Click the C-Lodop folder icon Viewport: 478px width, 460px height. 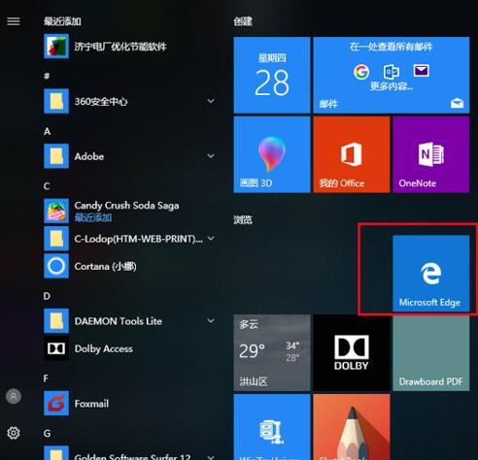pos(56,239)
